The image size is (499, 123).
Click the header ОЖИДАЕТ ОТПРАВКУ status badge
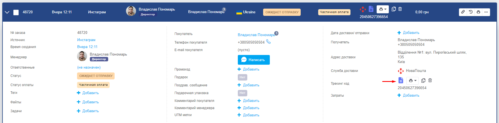pos(282,12)
